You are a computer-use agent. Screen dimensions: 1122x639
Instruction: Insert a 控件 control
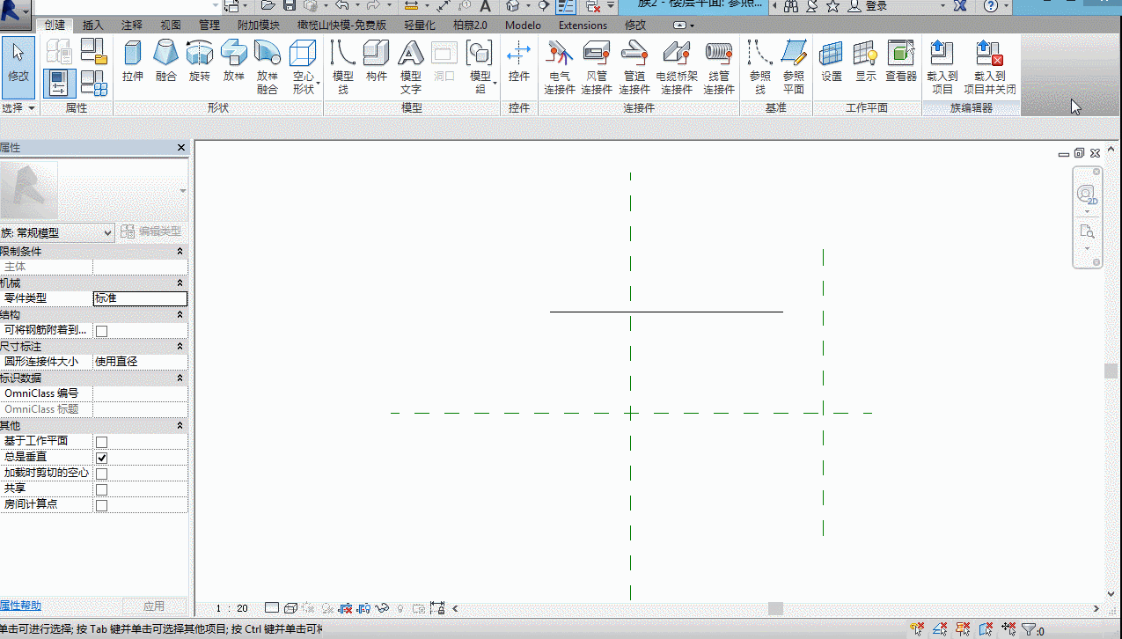[x=519, y=61]
